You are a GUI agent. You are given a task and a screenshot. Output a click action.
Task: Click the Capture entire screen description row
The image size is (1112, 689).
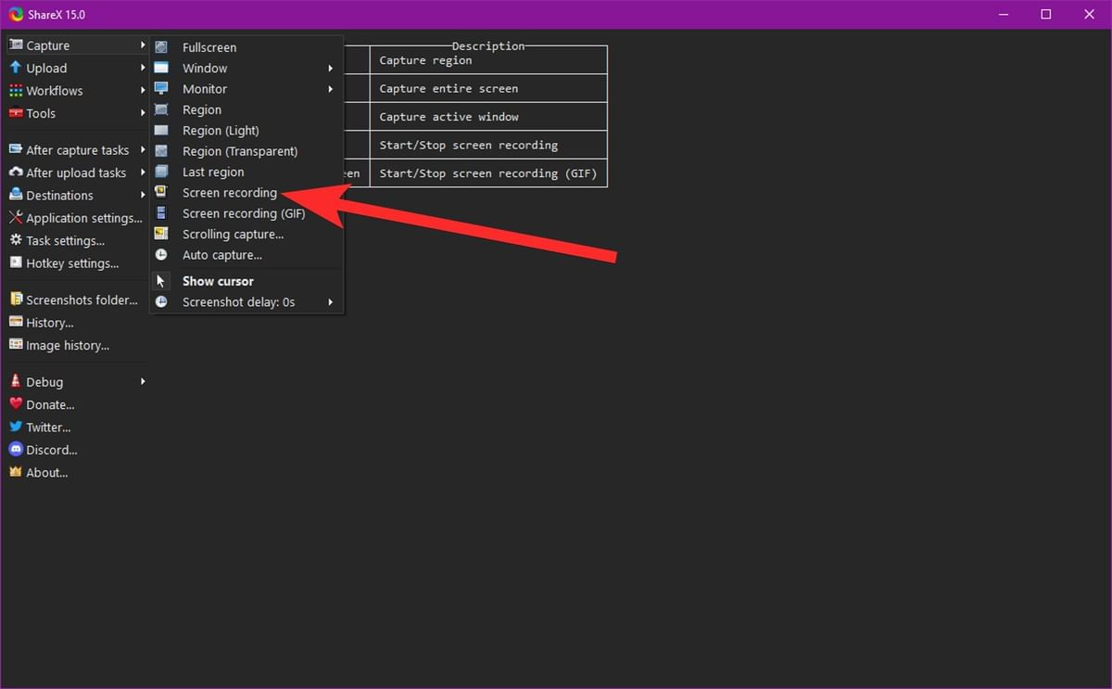pos(488,88)
